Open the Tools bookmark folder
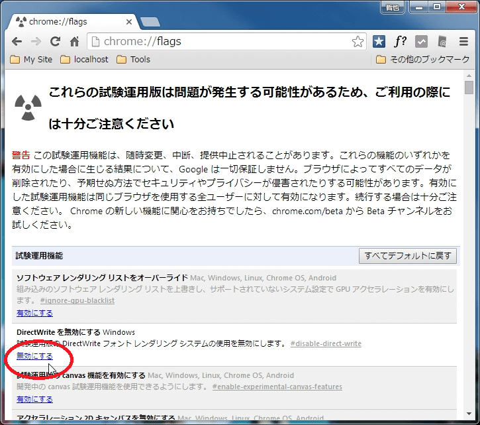The width and height of the screenshot is (480, 425). point(134,59)
